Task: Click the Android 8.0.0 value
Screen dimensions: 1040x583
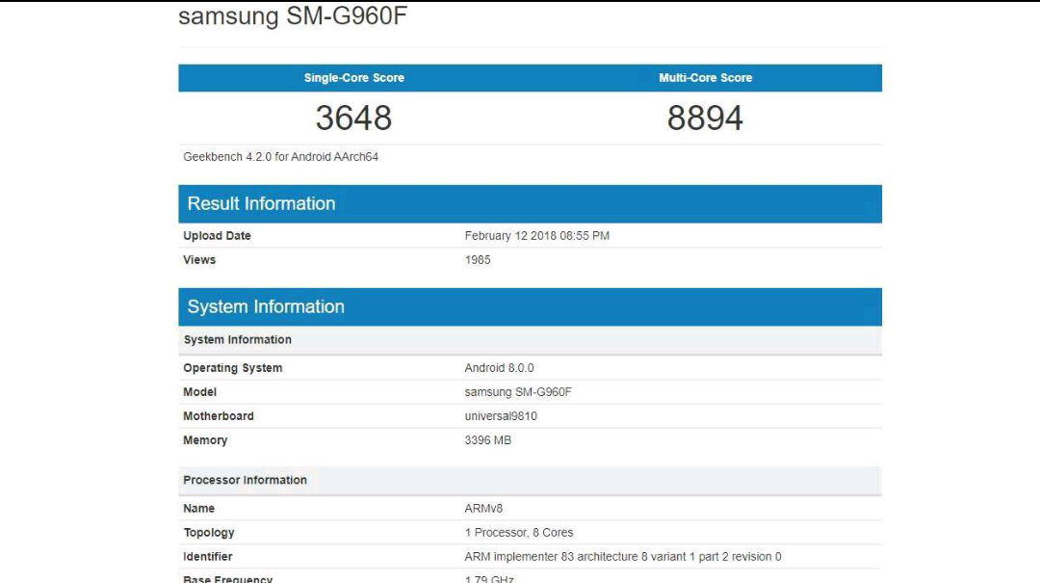Action: tap(499, 368)
